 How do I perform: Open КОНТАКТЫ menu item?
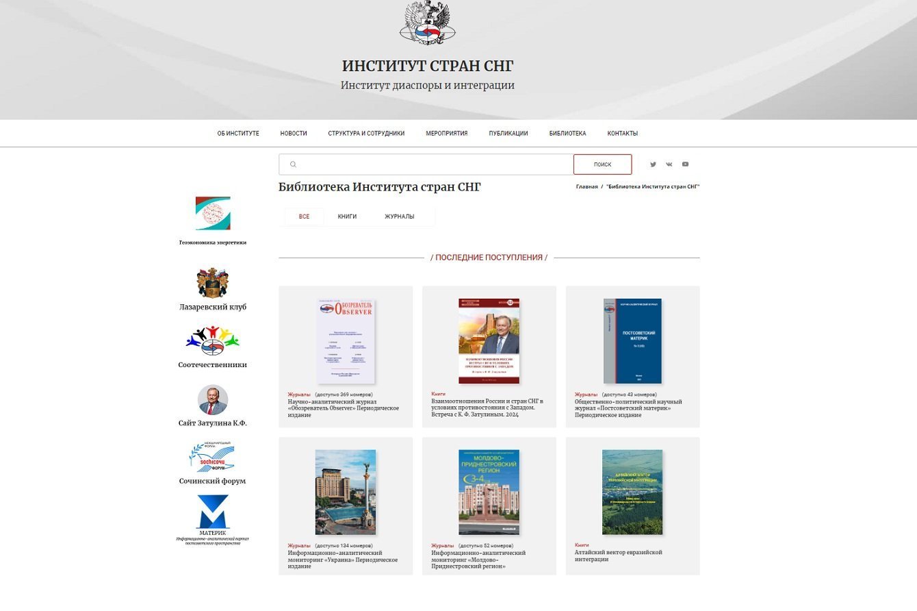(x=623, y=134)
